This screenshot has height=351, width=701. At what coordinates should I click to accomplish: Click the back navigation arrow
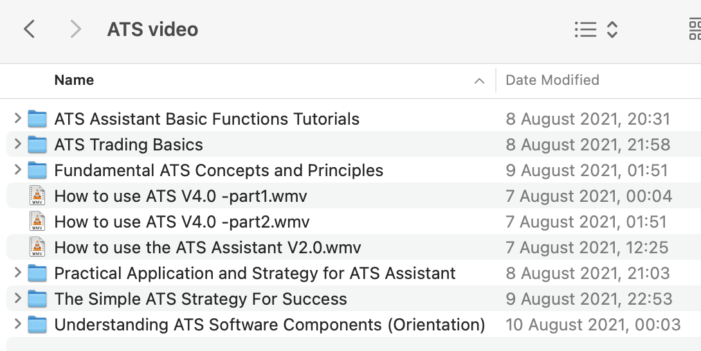click(x=29, y=29)
